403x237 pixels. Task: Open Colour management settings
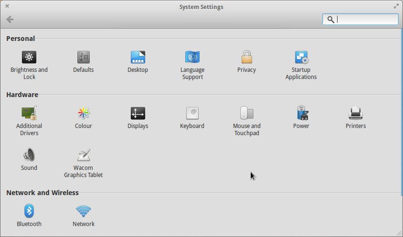coord(84,114)
